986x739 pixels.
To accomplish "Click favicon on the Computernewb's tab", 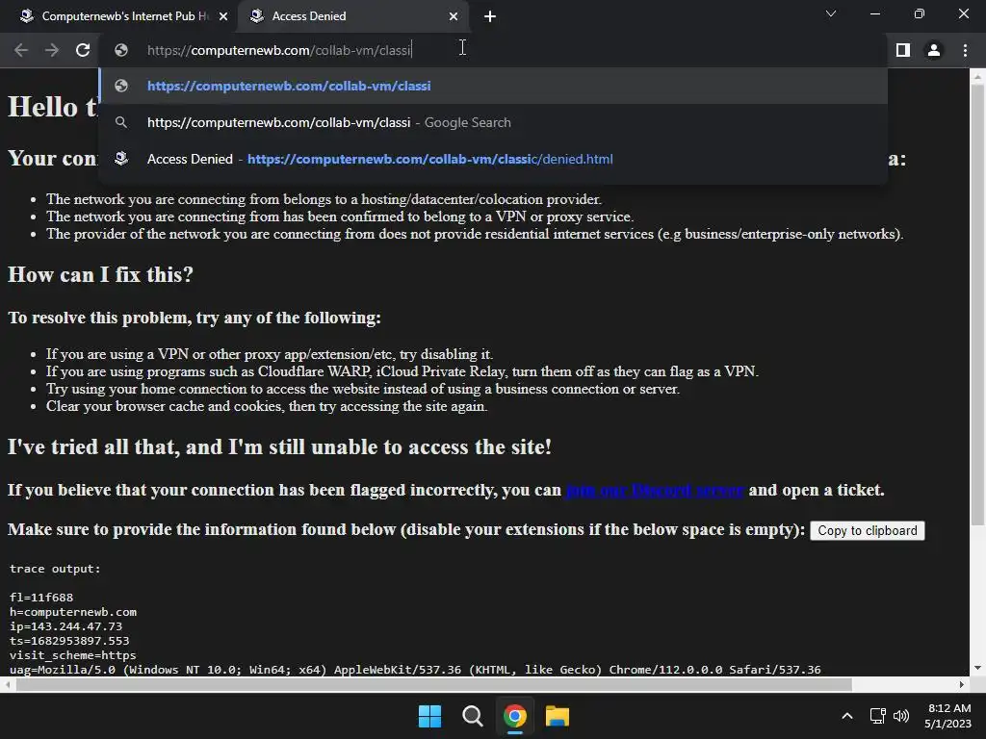I will [26, 16].
